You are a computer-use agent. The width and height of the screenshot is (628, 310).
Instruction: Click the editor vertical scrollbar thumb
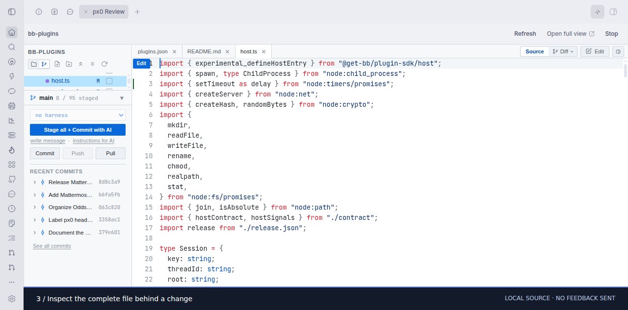point(626,70)
